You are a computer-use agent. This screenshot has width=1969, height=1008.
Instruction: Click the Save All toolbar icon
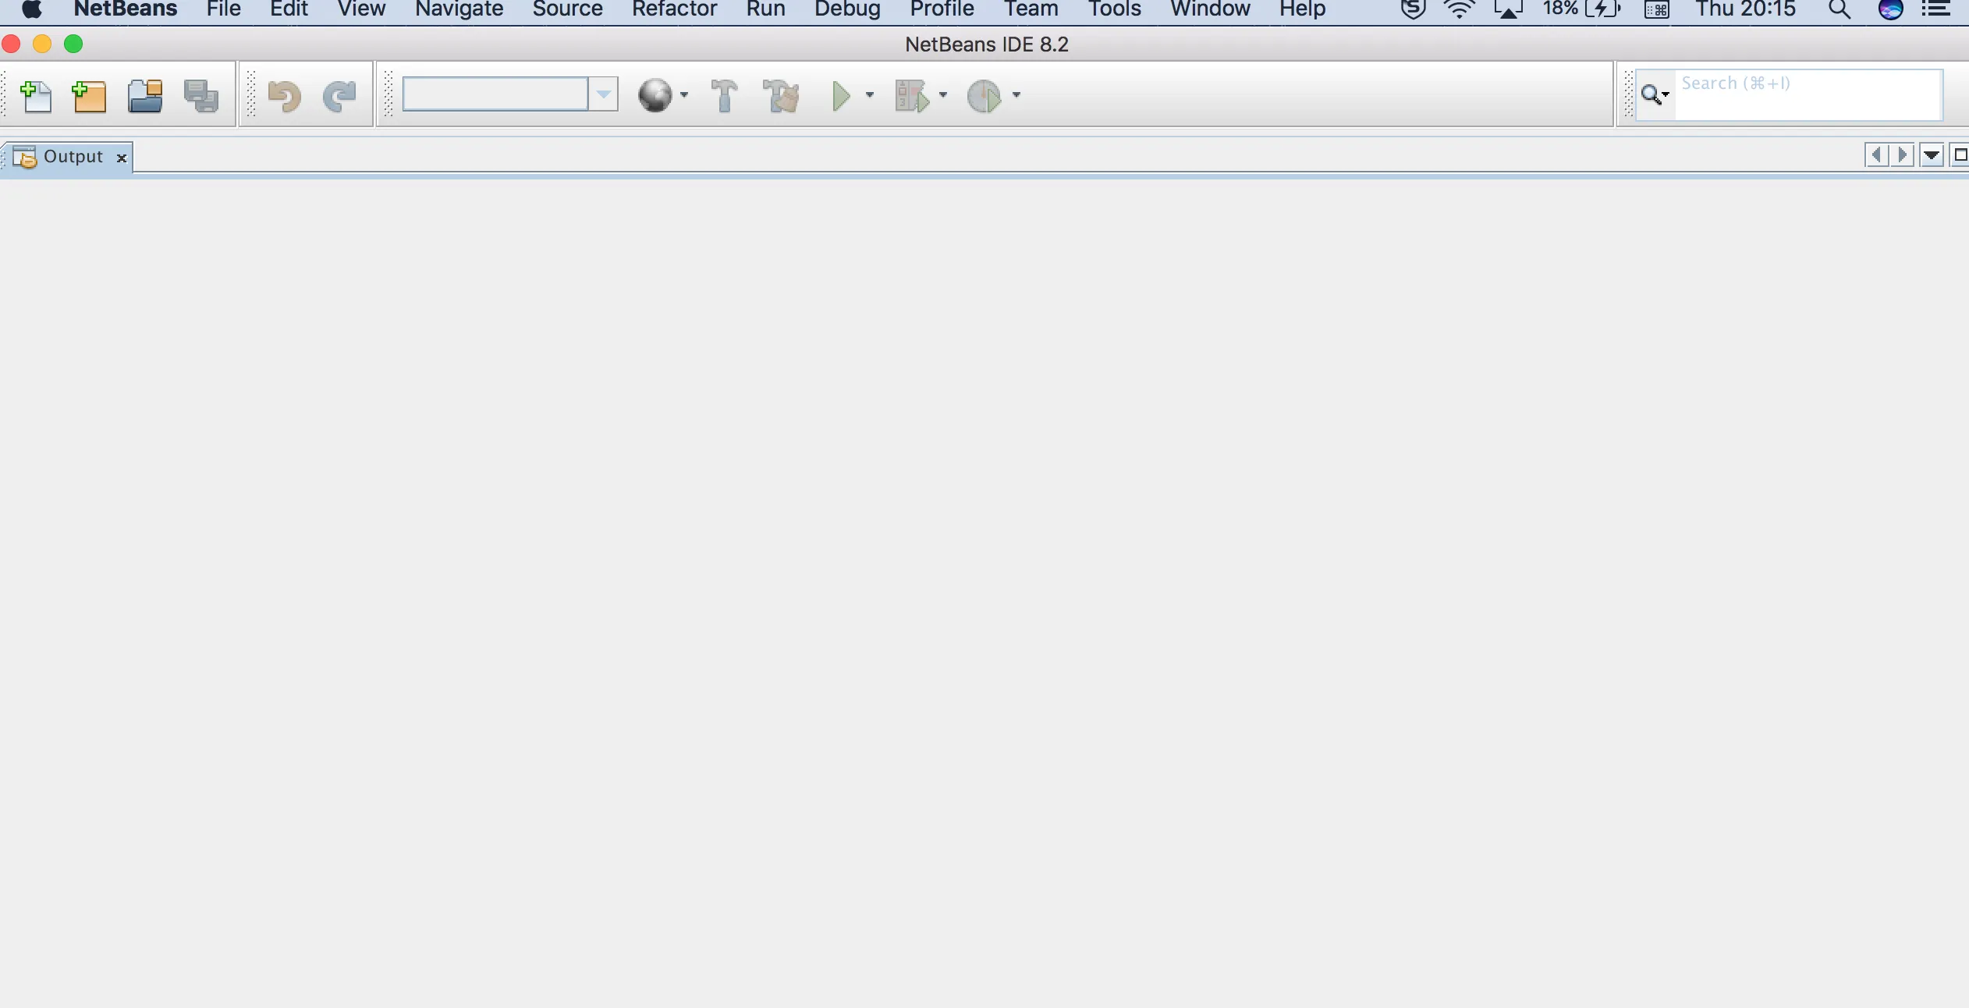coord(201,97)
